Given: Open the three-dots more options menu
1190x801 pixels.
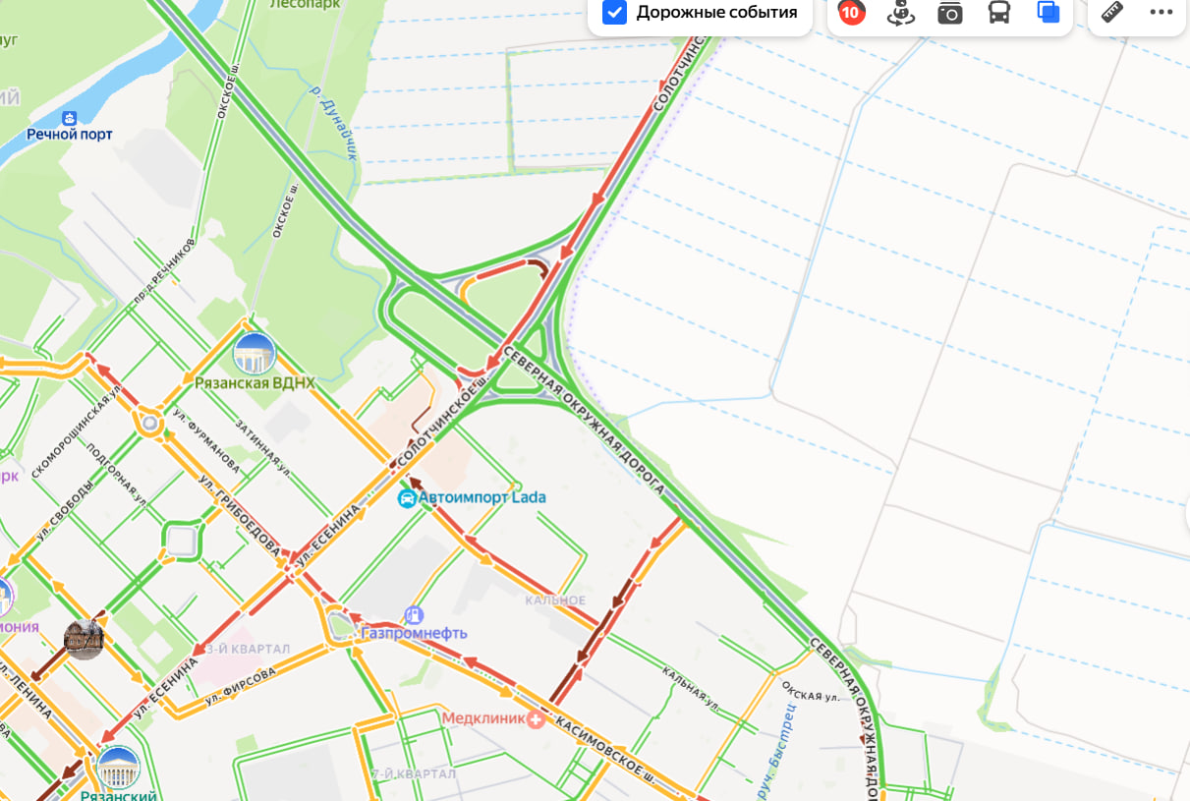Looking at the screenshot, I should tap(1162, 13).
